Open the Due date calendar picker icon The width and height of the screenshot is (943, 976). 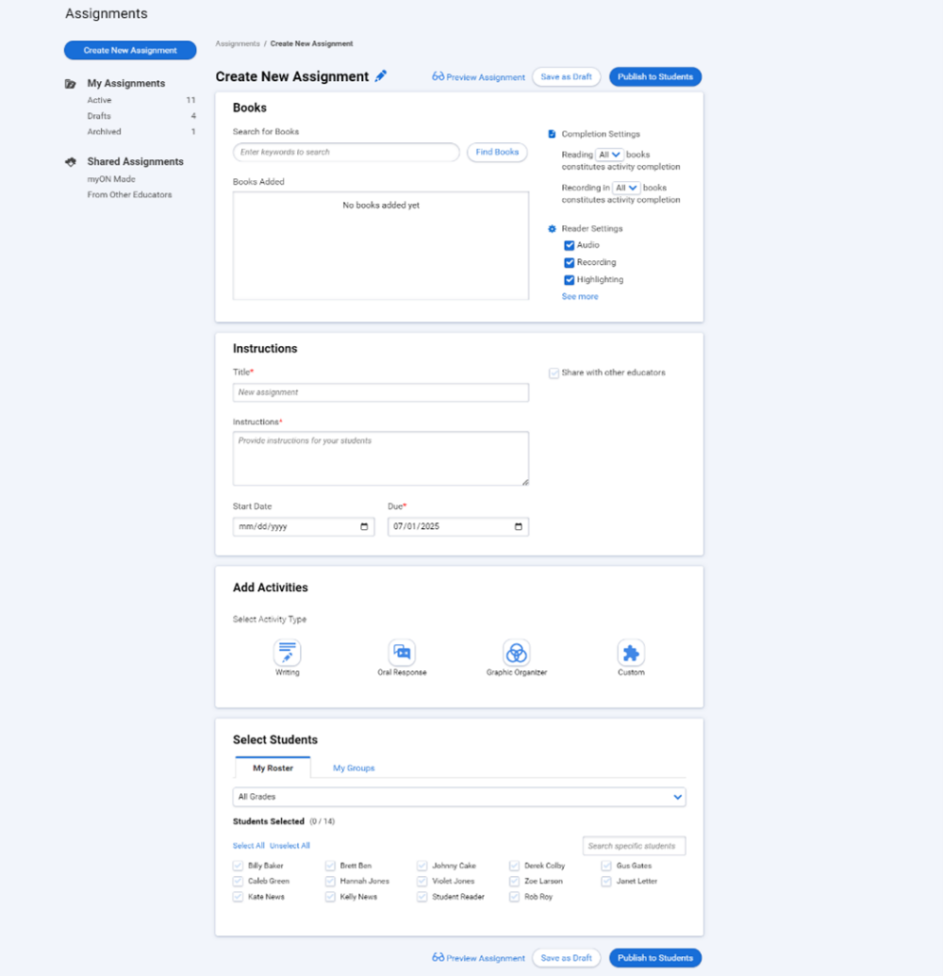tap(518, 527)
